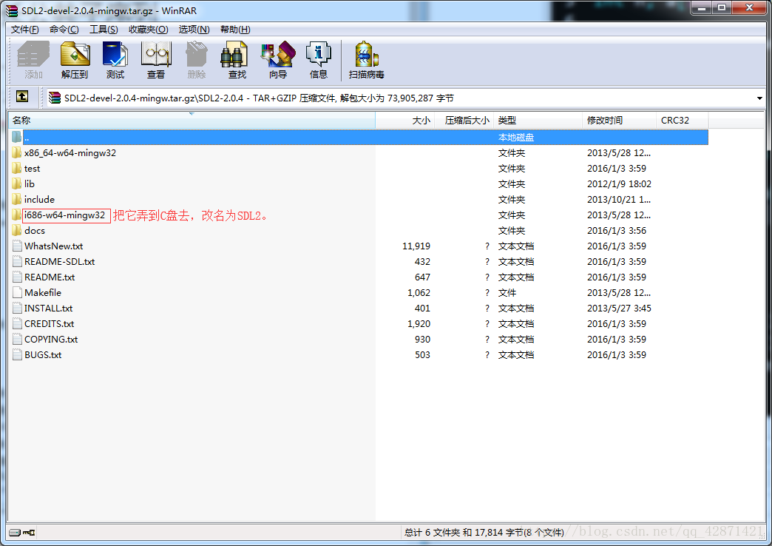Select the README.txt file
Screen dimensions: 772x546
[50, 277]
